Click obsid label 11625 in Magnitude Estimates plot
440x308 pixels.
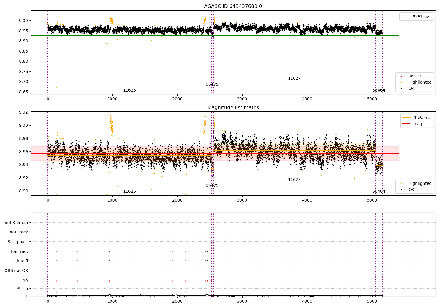click(x=129, y=192)
